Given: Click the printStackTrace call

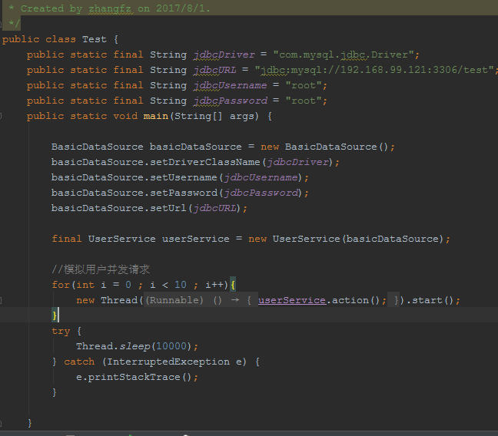Looking at the screenshot, I should tap(134, 377).
